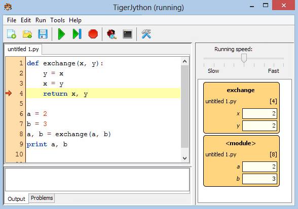
Task: Click the New file toolbar icon
Action: [11, 34]
